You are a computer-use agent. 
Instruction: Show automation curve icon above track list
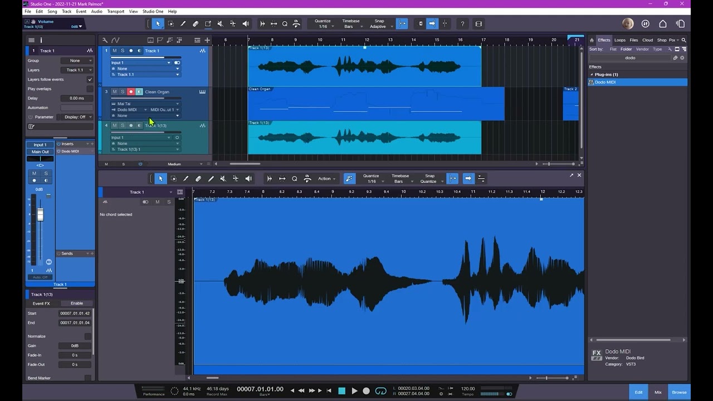coord(115,40)
